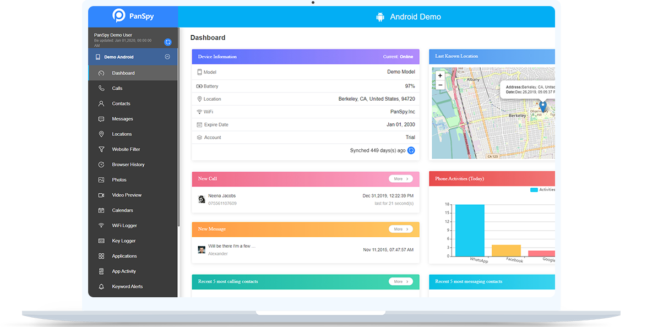Click the sync refresh icon beside Synched
The image size is (647, 327).
point(411,150)
